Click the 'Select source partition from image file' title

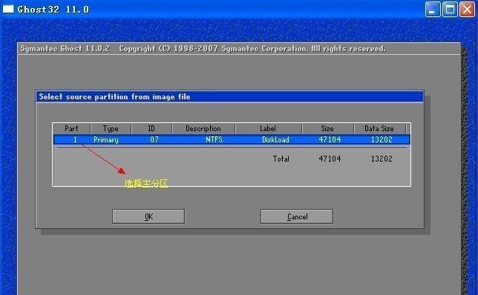[x=114, y=97]
